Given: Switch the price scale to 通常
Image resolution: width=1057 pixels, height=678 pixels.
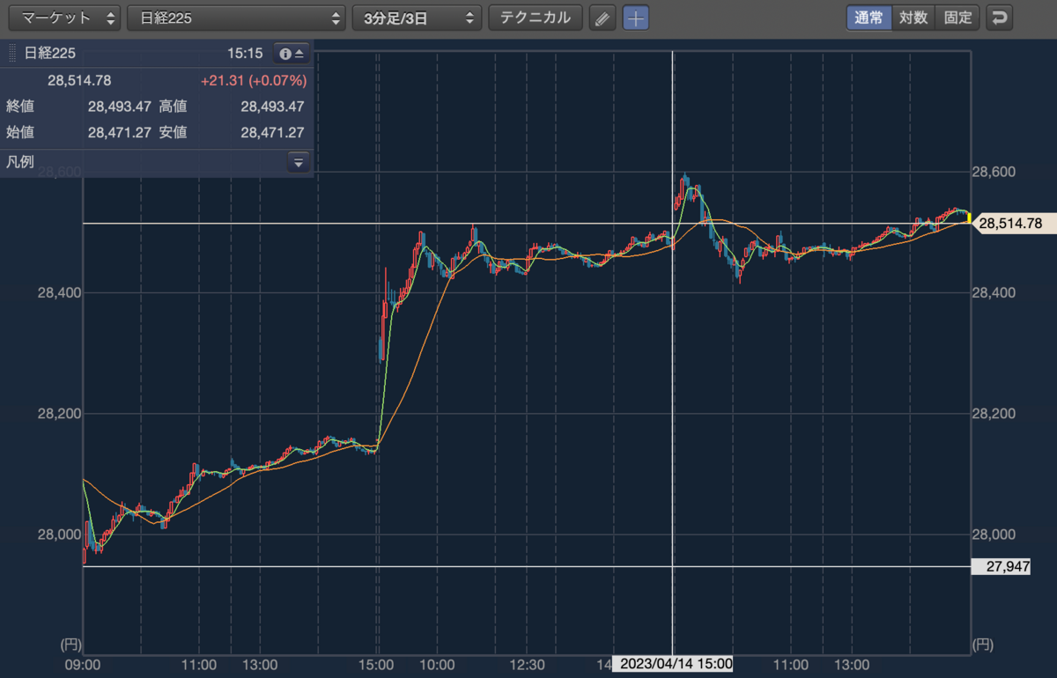Looking at the screenshot, I should pos(869,18).
